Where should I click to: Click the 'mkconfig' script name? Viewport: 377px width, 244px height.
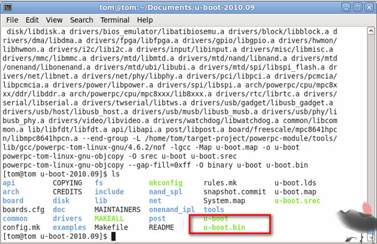tap(166, 183)
